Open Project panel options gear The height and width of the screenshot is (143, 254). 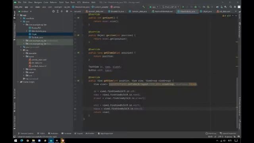click(x=67, y=12)
